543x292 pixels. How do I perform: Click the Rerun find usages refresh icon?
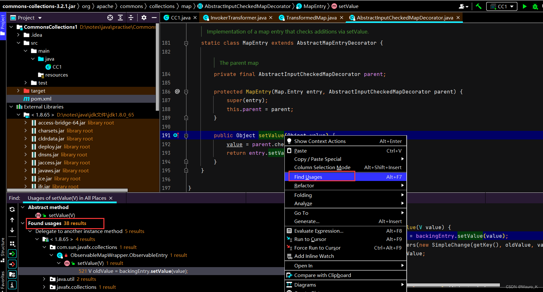click(x=12, y=209)
